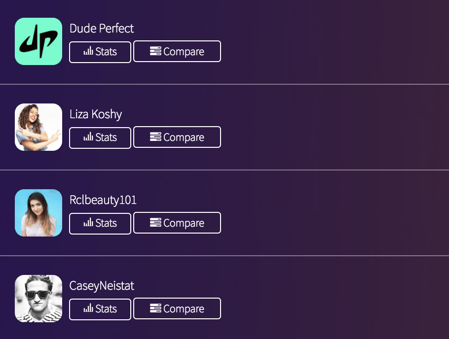
Task: Click compare bars icon for Dude Perfect
Action: pos(155,51)
